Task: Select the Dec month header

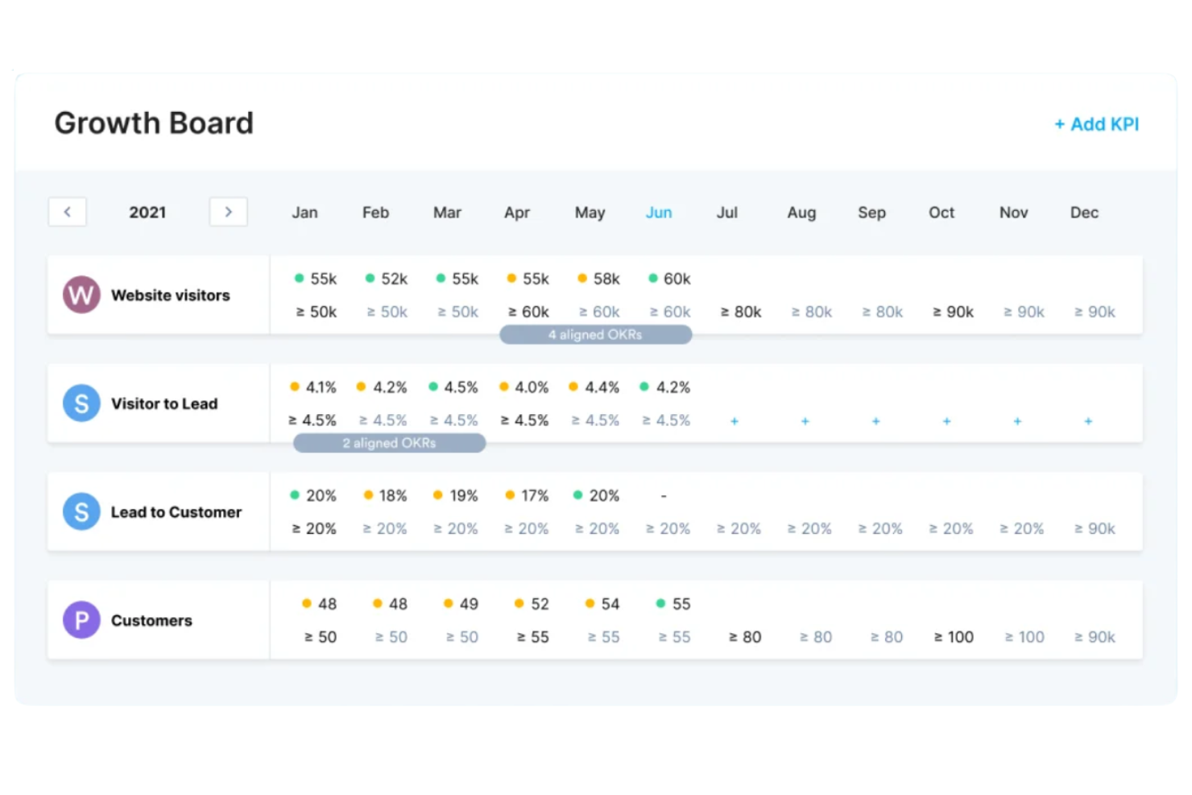Action: [1083, 212]
